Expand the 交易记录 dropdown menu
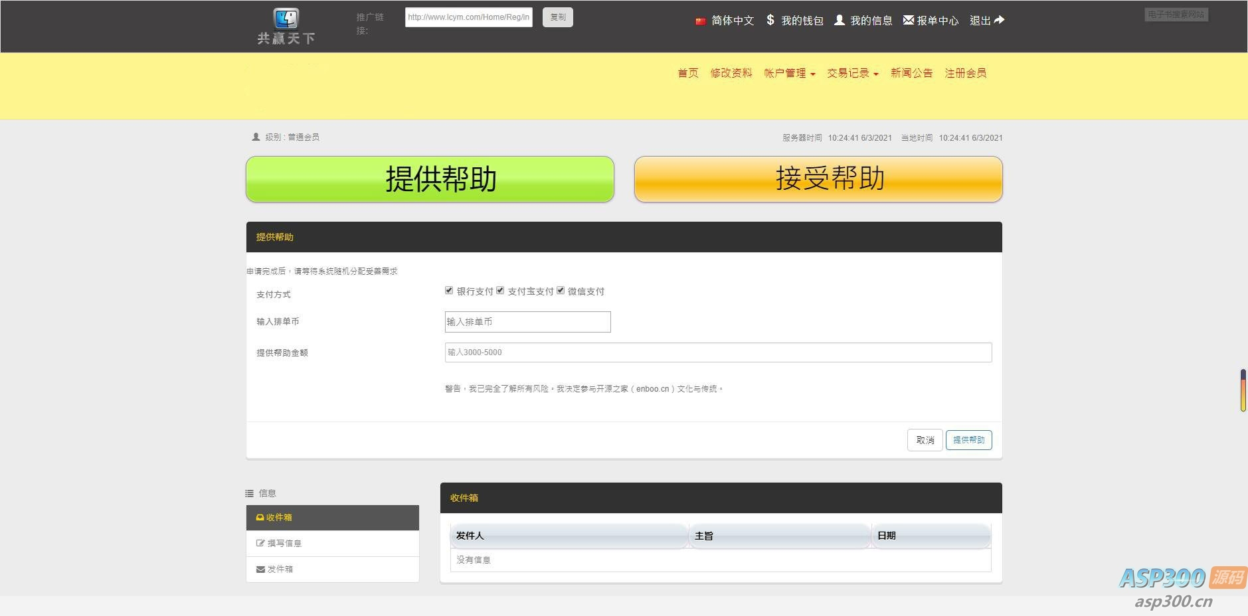 click(853, 73)
